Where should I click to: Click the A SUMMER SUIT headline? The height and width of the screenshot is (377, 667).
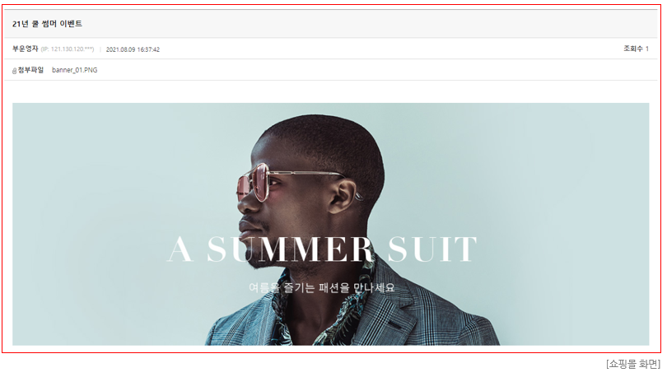click(322, 249)
